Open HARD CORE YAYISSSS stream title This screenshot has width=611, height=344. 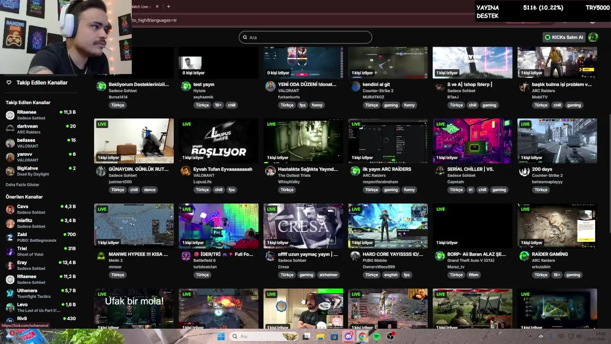(x=393, y=254)
